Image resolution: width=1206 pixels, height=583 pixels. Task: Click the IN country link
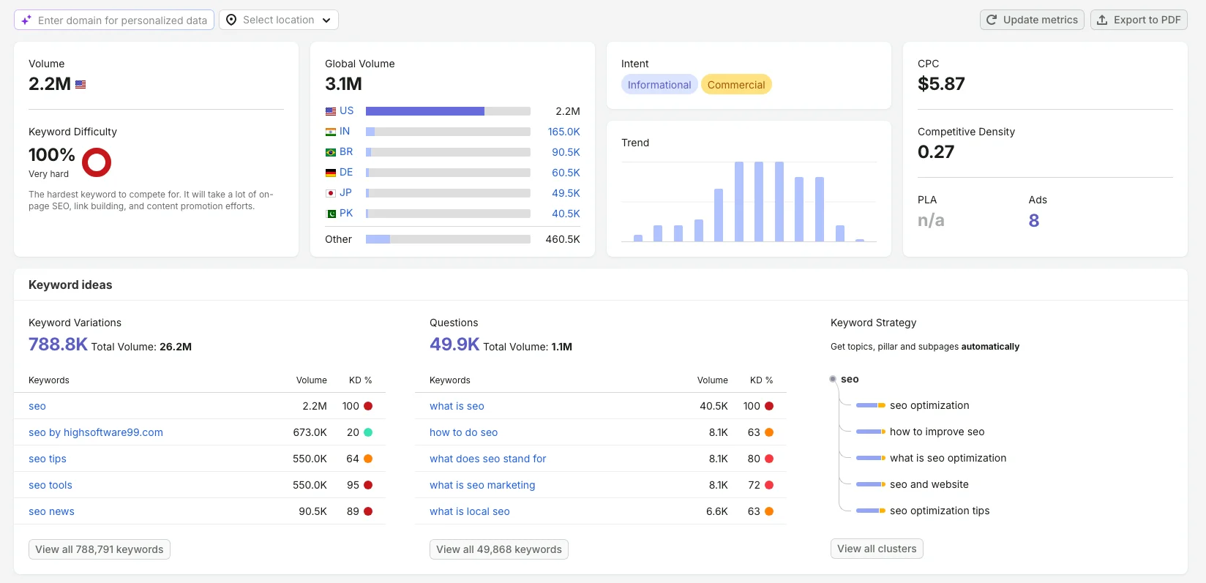pyautogui.click(x=345, y=131)
